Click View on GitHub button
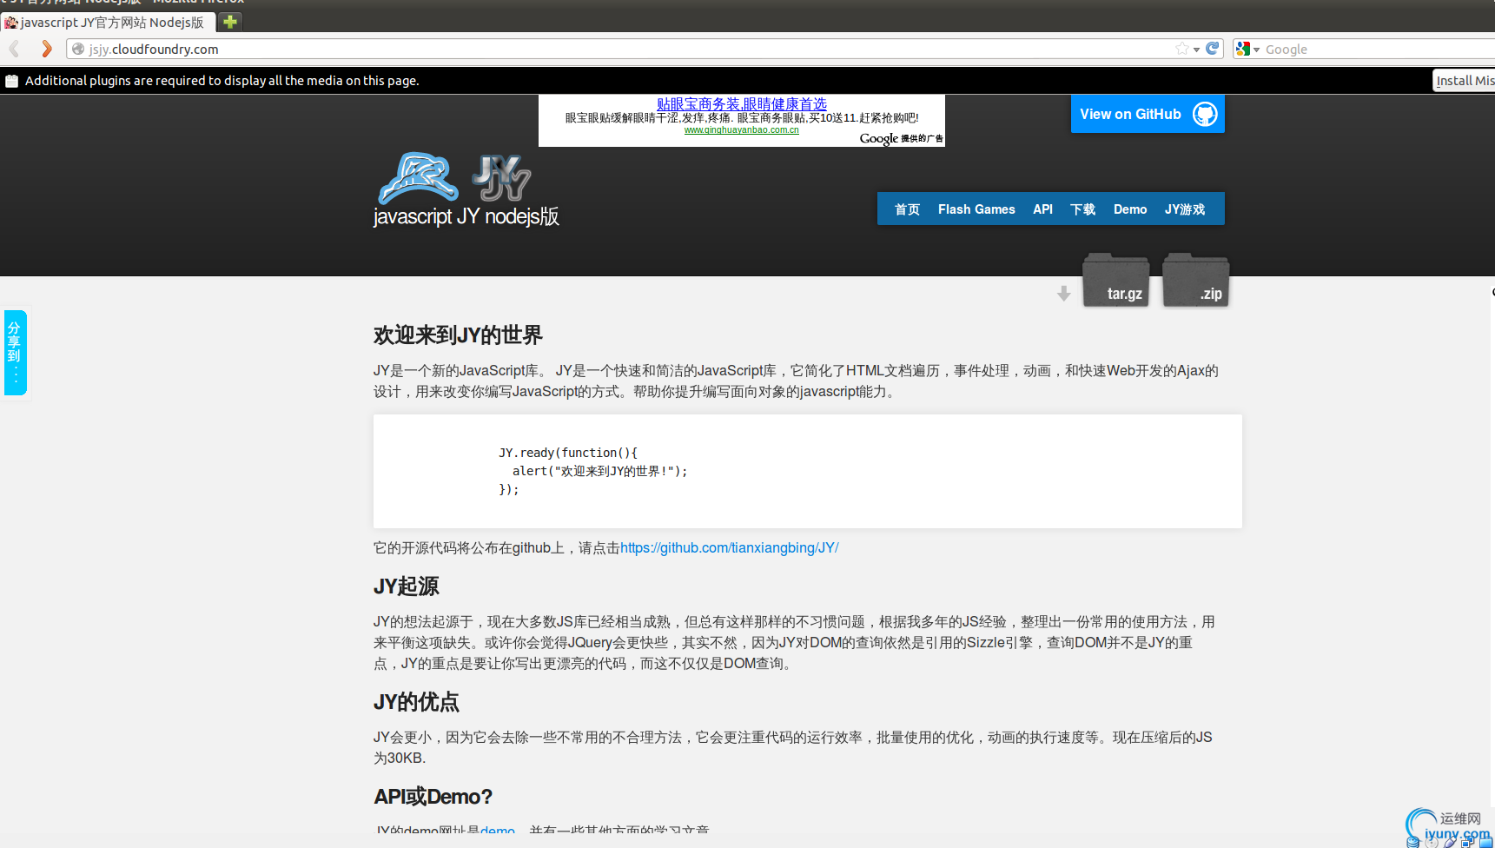Viewport: 1495px width, 848px height. 1148,114
